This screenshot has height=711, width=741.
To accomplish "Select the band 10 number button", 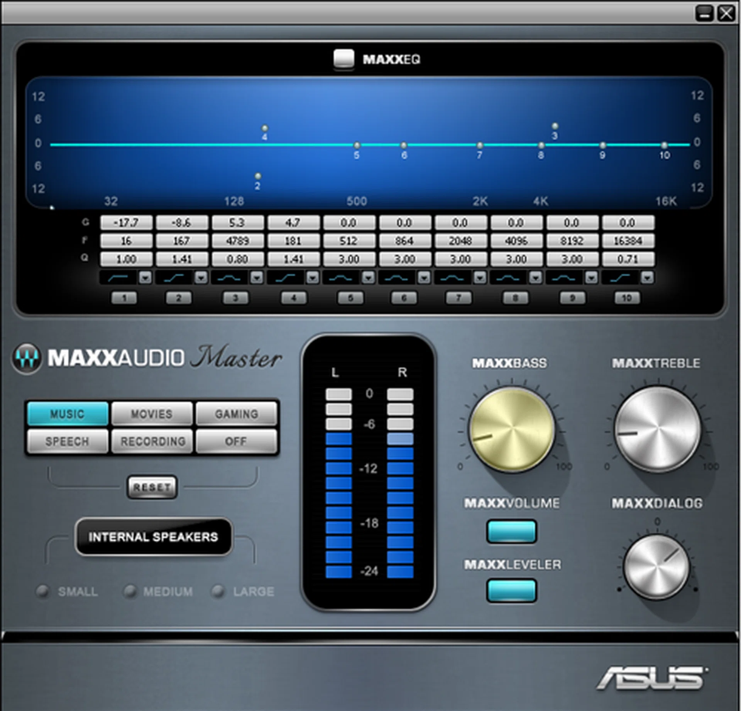I will click(x=627, y=298).
